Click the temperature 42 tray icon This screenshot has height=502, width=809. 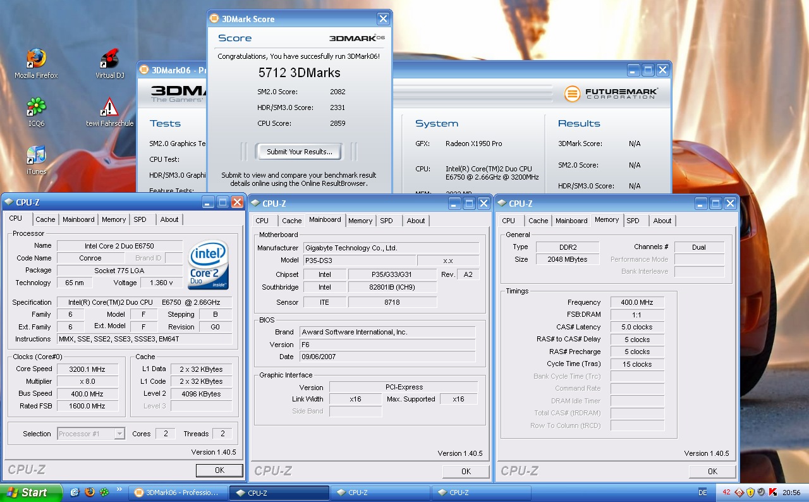(726, 492)
